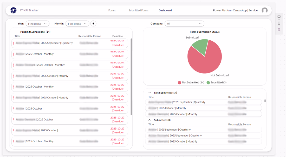Go to the Submitted Forms tab
The height and width of the screenshot is (157, 286).
(x=138, y=10)
